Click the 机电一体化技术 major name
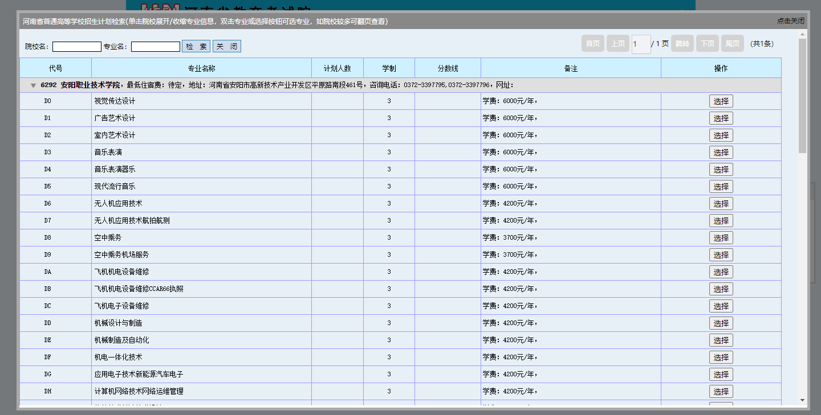The image size is (821, 415). pyautogui.click(x=118, y=358)
